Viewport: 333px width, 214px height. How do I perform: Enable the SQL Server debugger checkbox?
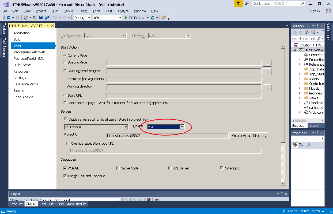(x=170, y=168)
